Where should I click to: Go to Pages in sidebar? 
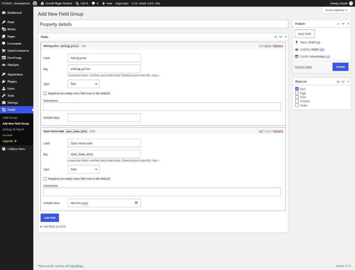pyautogui.click(x=16, y=36)
